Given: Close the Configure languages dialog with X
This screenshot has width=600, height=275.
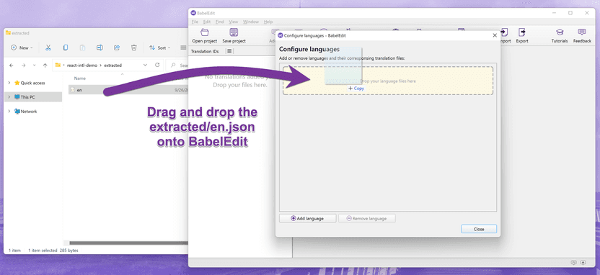Looking at the screenshot, I should 495,35.
